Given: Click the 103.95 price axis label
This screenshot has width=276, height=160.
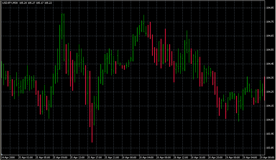Looking at the screenshot, I should pyautogui.click(x=270, y=134).
